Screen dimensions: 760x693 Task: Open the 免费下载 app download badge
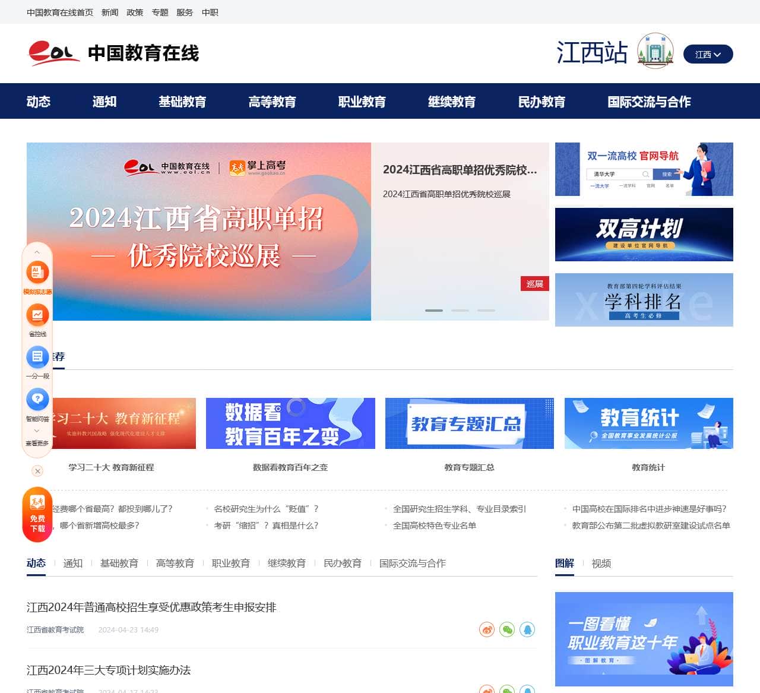tap(37, 515)
